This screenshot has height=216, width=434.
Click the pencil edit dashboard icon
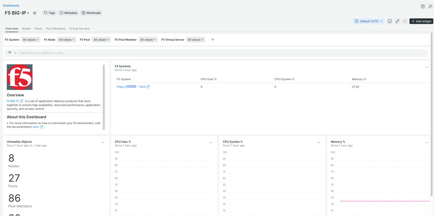click(397, 21)
